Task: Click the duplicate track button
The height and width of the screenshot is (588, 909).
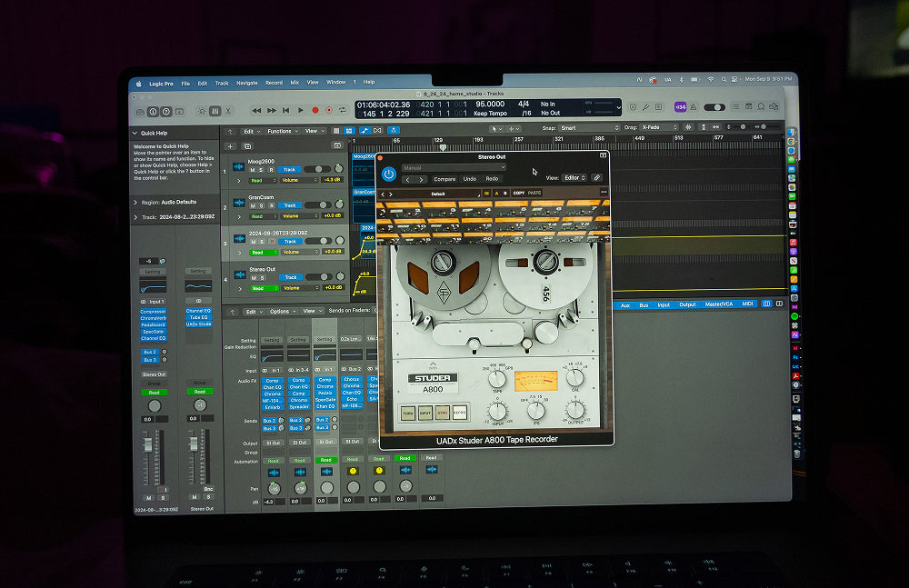Action: pos(247,146)
